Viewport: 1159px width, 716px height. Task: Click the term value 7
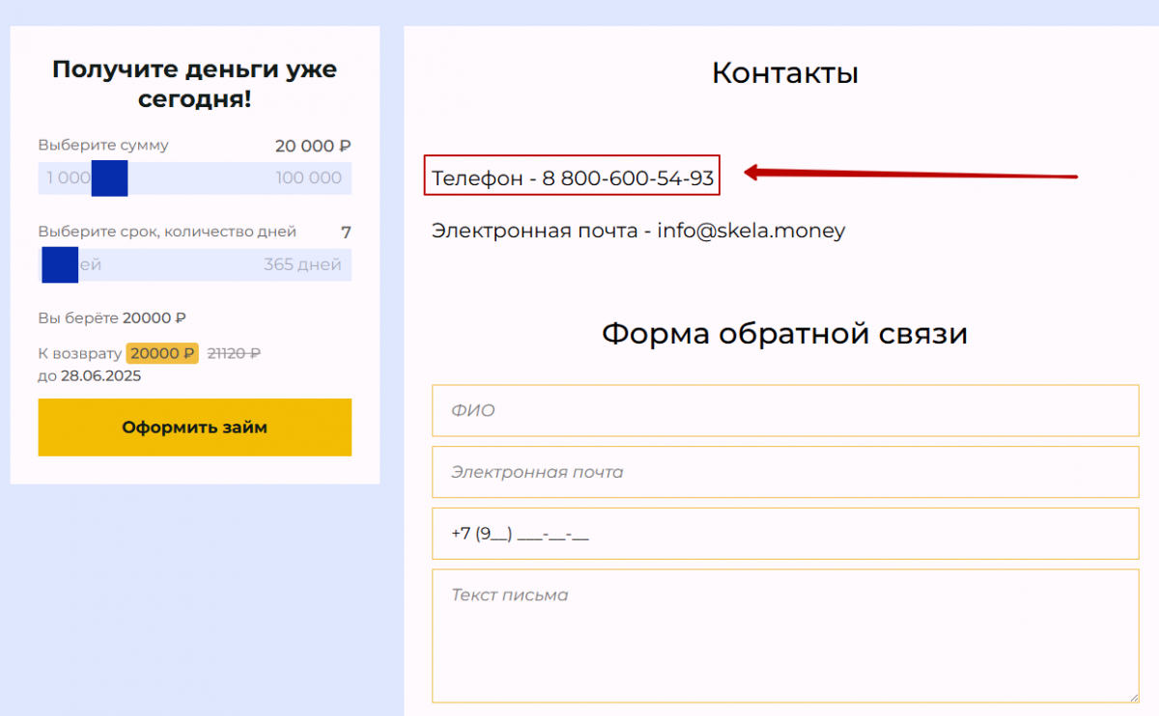(x=346, y=232)
